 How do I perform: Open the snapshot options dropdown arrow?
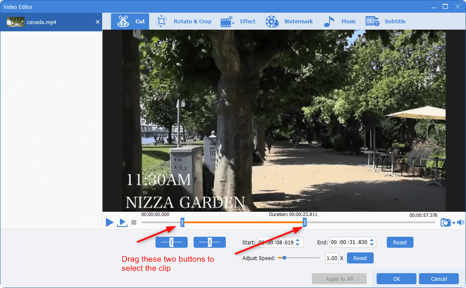pos(454,223)
